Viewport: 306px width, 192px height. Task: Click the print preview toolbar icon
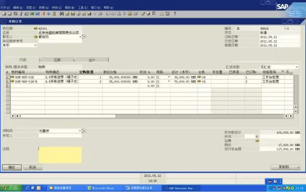(4, 14)
